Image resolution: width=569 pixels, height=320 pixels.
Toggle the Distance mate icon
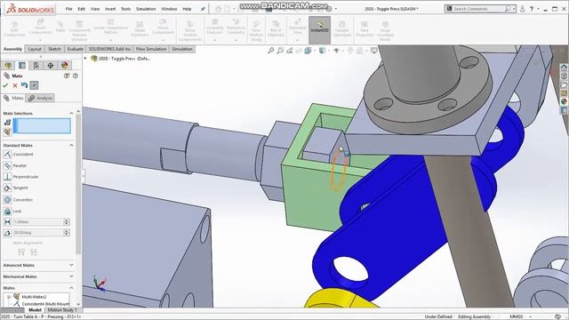7,221
